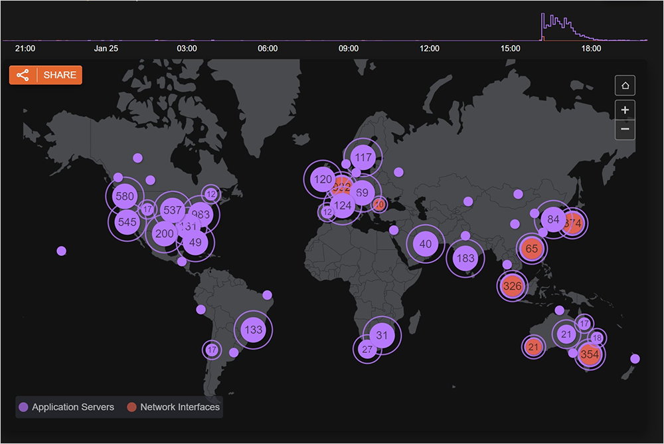Toggle Network Interfaces legend entry

tap(173, 407)
